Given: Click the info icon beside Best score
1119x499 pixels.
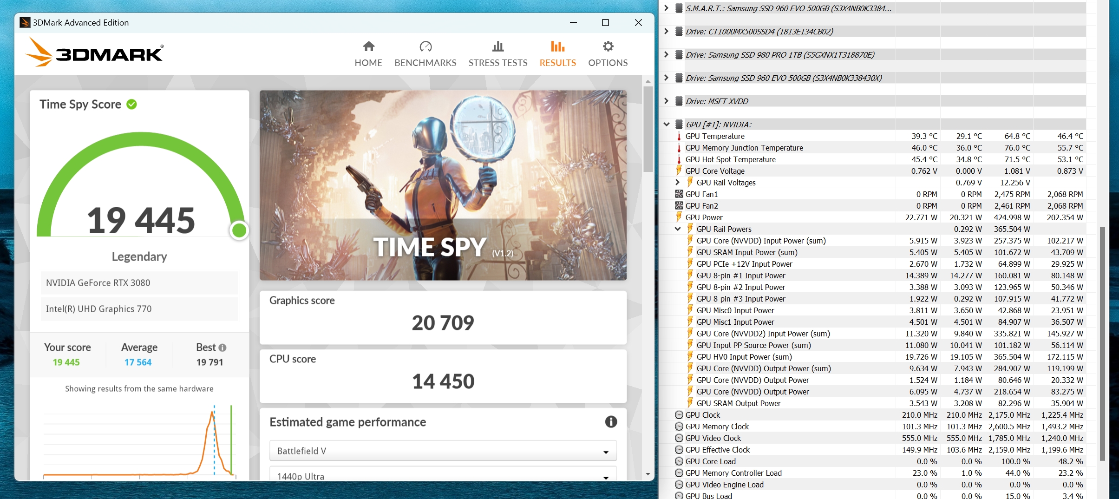Looking at the screenshot, I should pyautogui.click(x=222, y=348).
